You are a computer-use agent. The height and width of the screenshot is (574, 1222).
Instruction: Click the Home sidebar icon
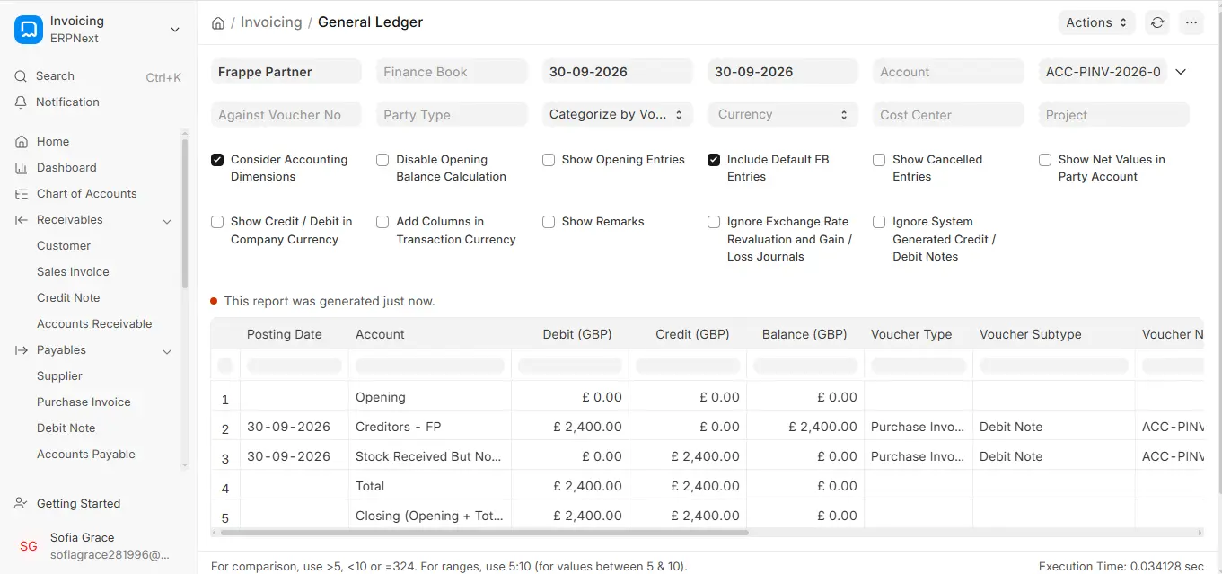(22, 142)
